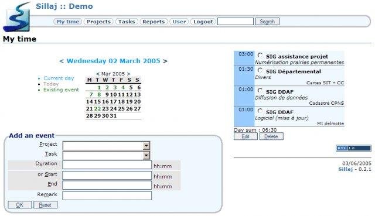This screenshot has width=375, height=216.
Task: Select day 4 in the calendar
Action: 123,87
